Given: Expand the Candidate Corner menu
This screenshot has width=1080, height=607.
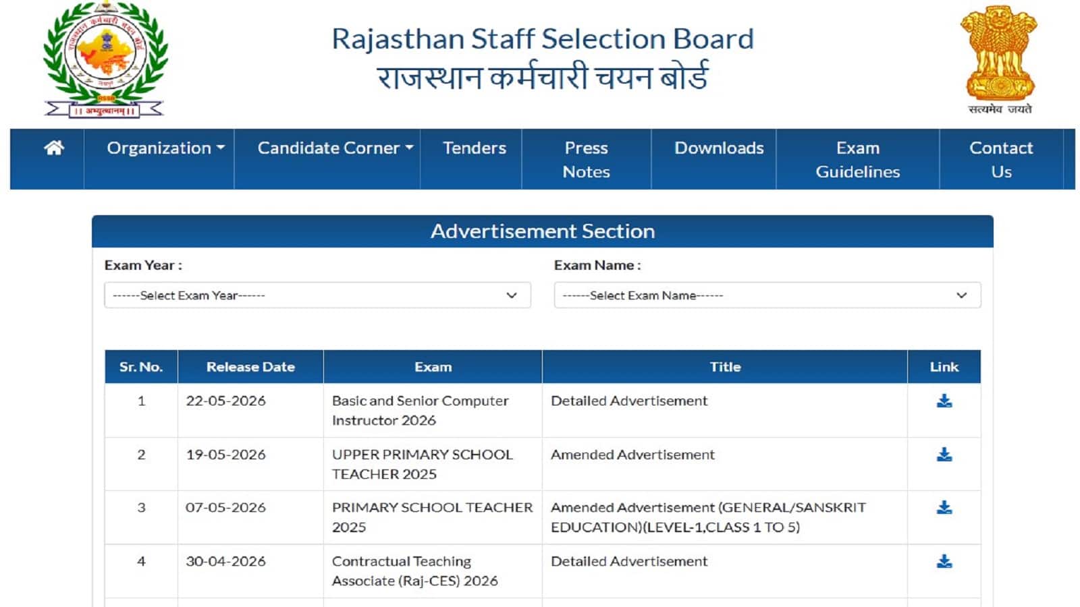Looking at the screenshot, I should 335,148.
